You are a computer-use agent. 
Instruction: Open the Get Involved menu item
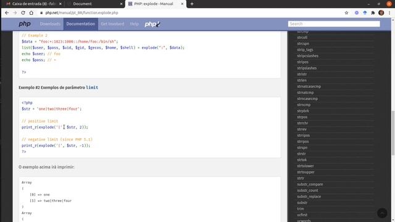[x=112, y=24]
